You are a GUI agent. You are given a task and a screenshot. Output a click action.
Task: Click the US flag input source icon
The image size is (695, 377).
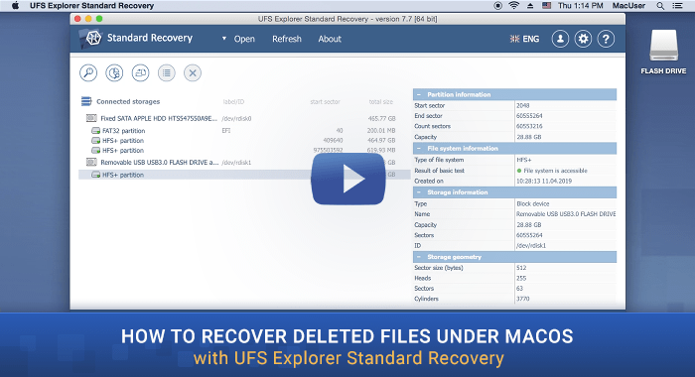(546, 6)
